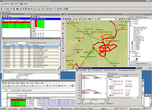Switch to the Tree tab in message window
152x110 pixels.
pyautogui.click(x=5, y=71)
